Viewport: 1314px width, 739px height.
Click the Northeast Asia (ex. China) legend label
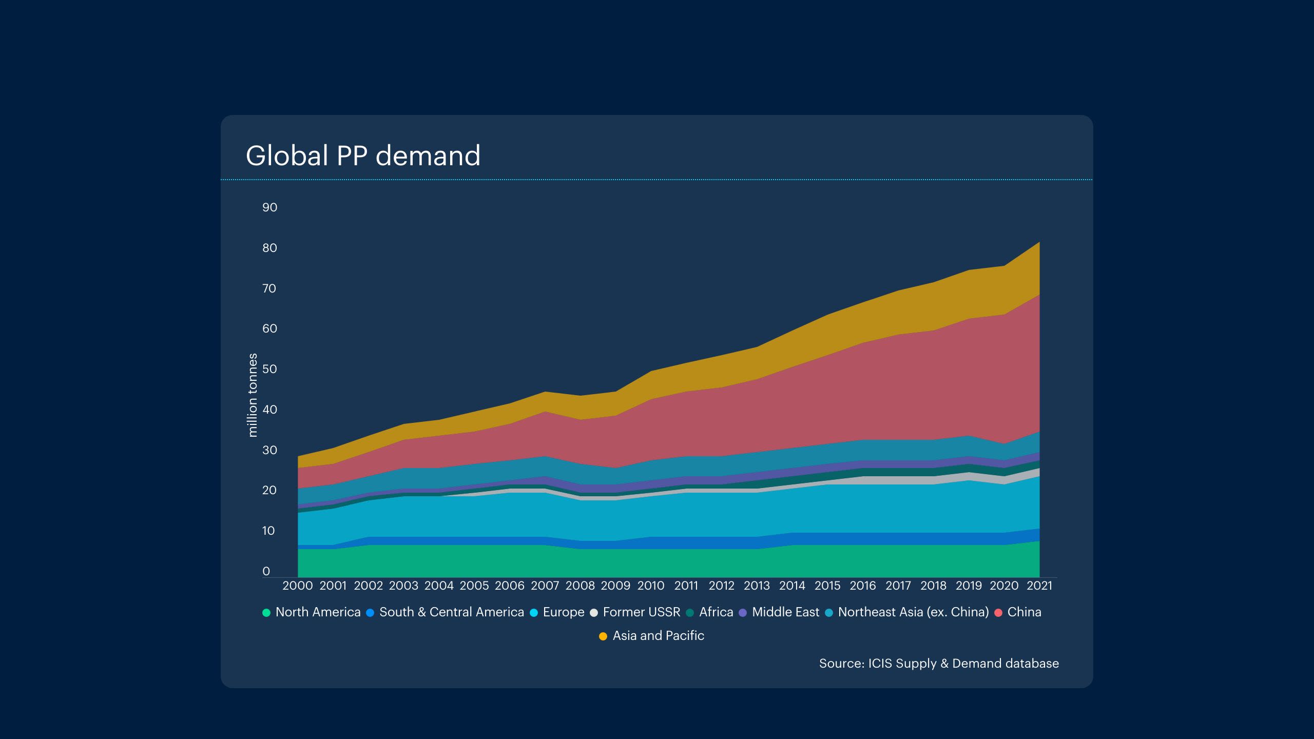[913, 612]
